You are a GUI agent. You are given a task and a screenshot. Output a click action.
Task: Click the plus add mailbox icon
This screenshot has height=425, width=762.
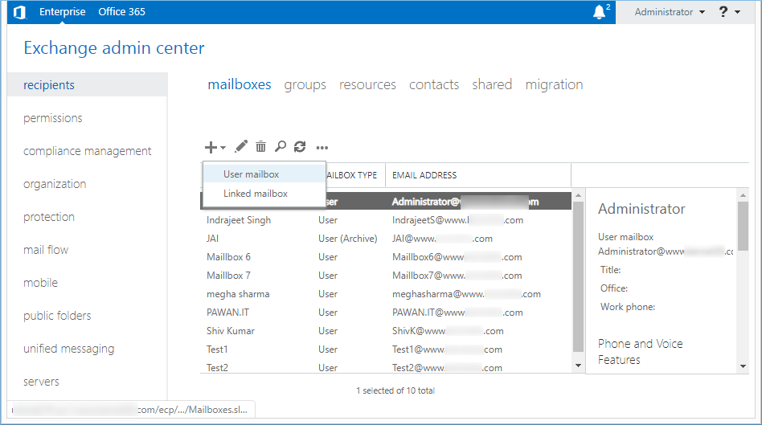(211, 147)
